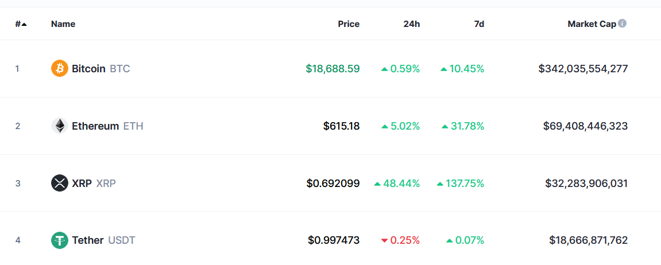Open the Market Cap info icon
Image resolution: width=661 pixels, height=265 pixels.
623,24
